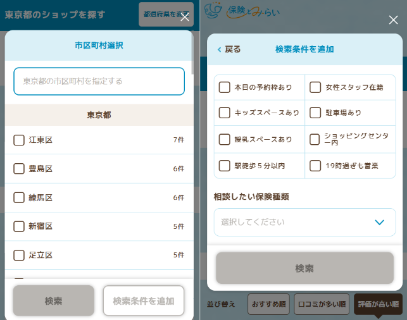
Task: Click 検索条件を追加 button
Action: (144, 301)
